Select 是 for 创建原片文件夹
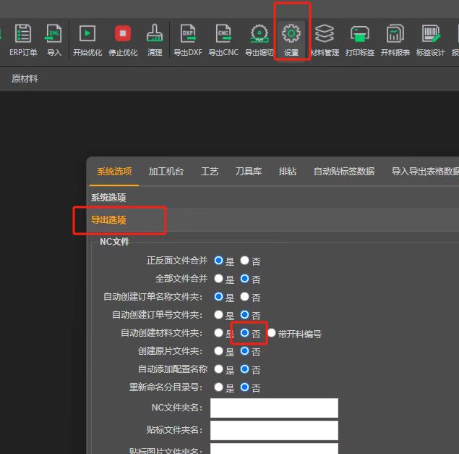The width and height of the screenshot is (459, 454). [x=219, y=352]
